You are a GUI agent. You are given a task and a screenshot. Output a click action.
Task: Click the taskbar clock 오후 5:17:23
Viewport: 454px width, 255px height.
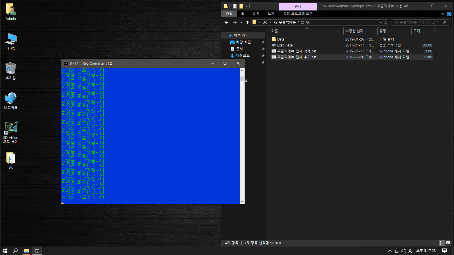(426, 251)
